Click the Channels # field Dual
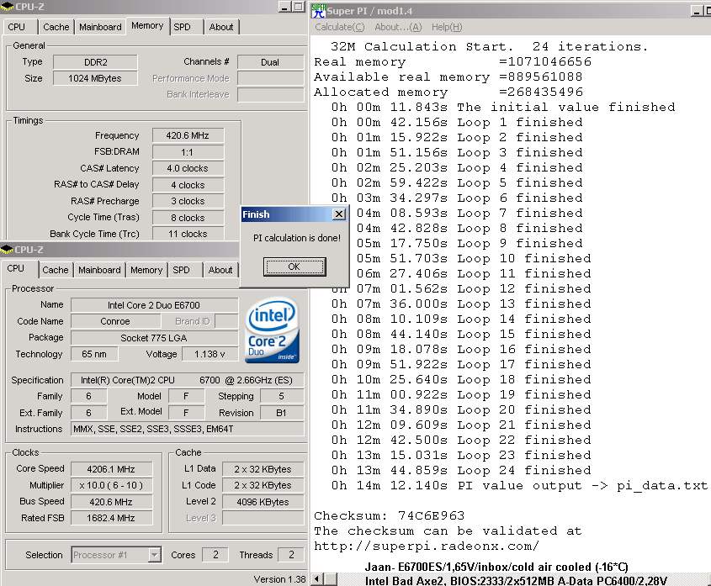 (270, 62)
